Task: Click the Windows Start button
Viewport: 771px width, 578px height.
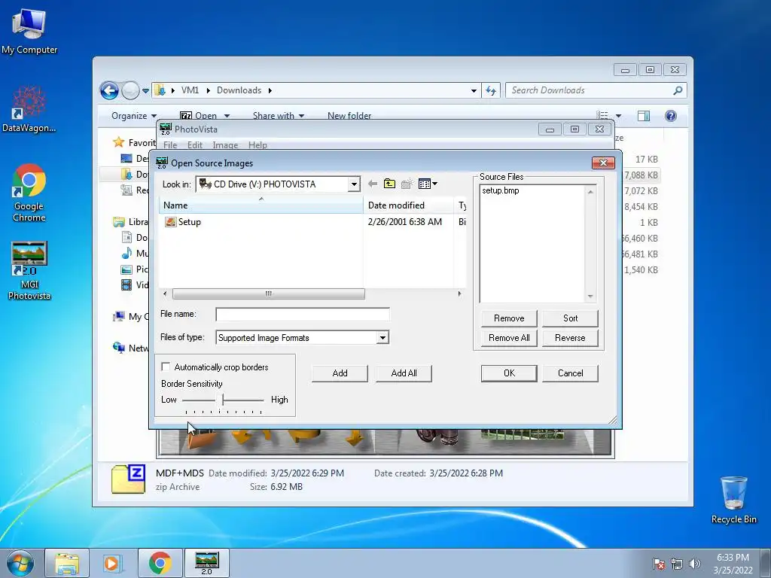Action: pos(20,563)
